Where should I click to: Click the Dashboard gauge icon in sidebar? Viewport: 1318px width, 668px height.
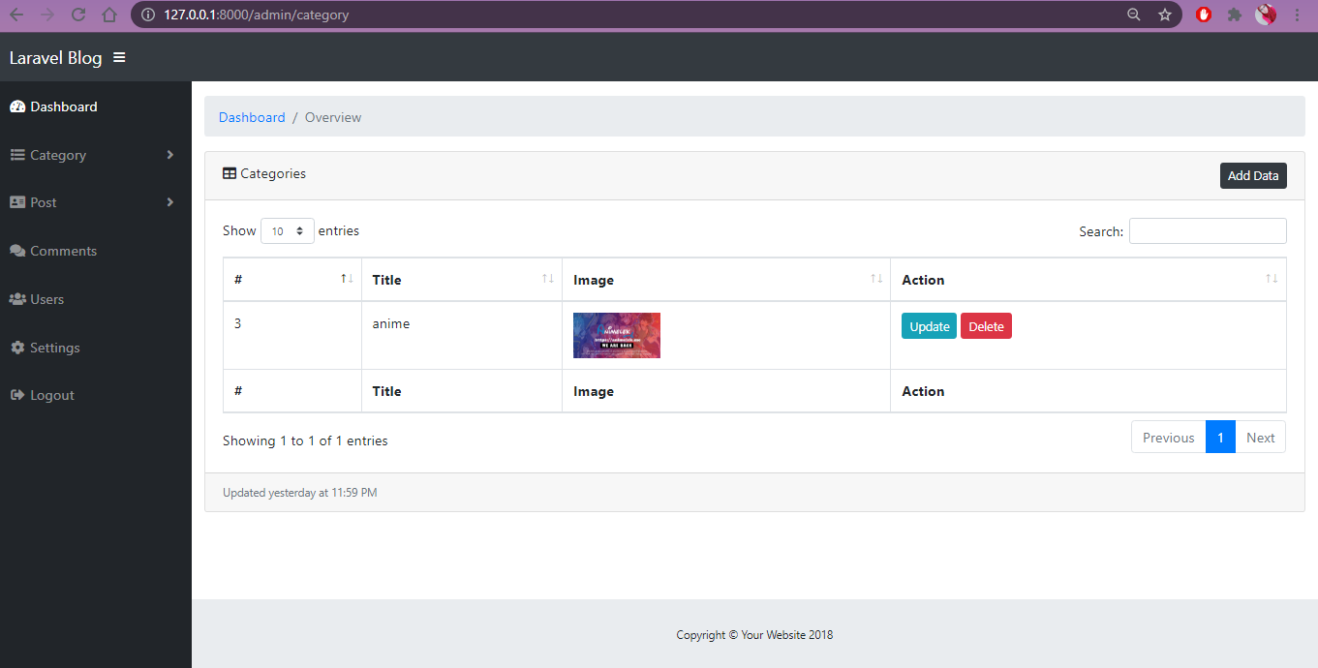point(17,106)
